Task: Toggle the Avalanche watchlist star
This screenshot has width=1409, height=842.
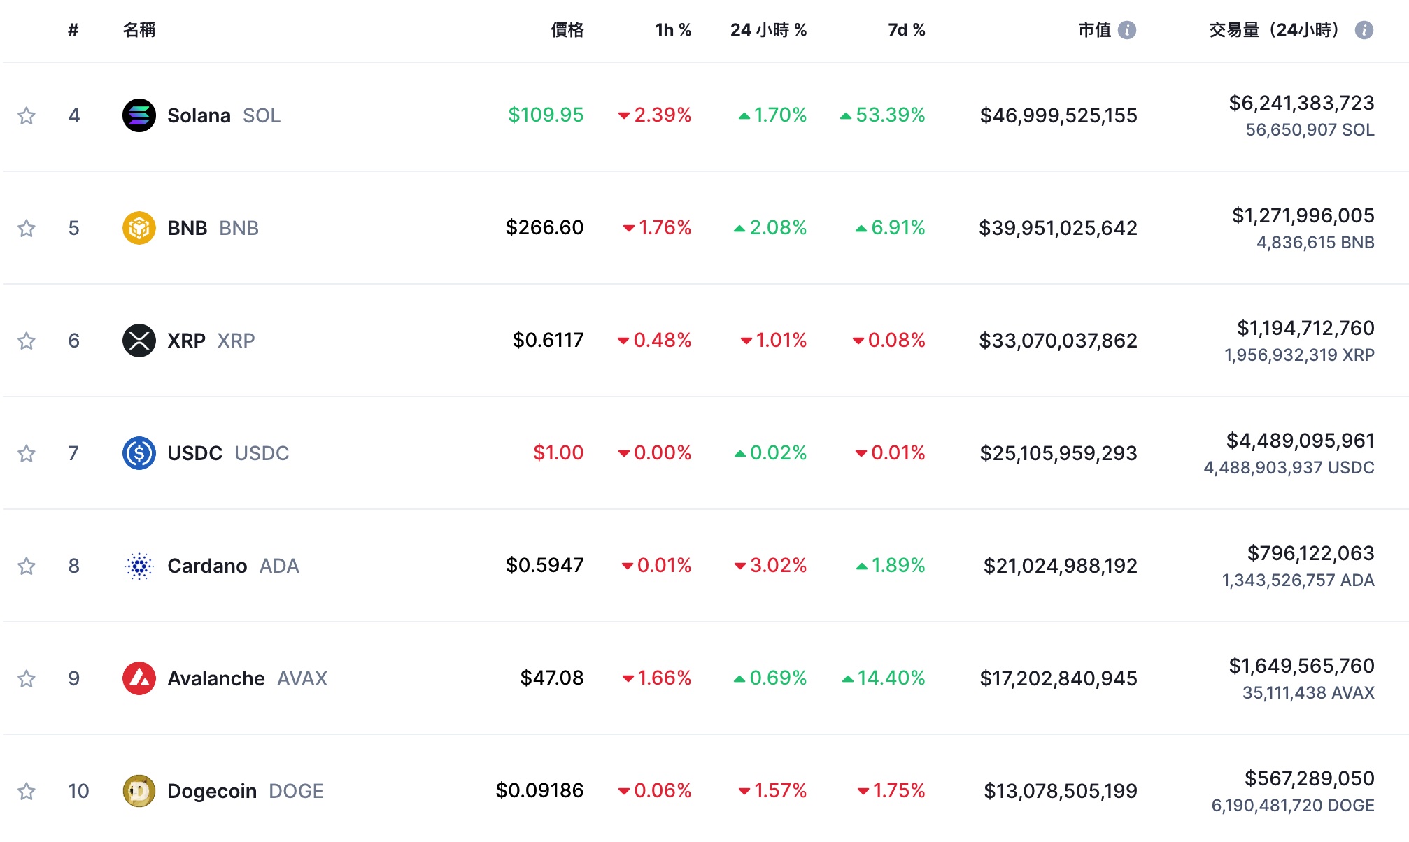Action: [27, 678]
